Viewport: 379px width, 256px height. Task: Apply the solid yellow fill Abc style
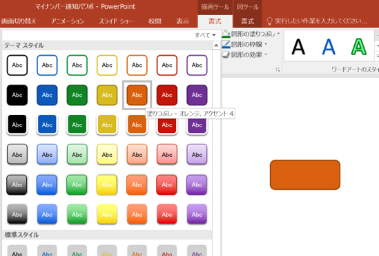tap(107, 95)
